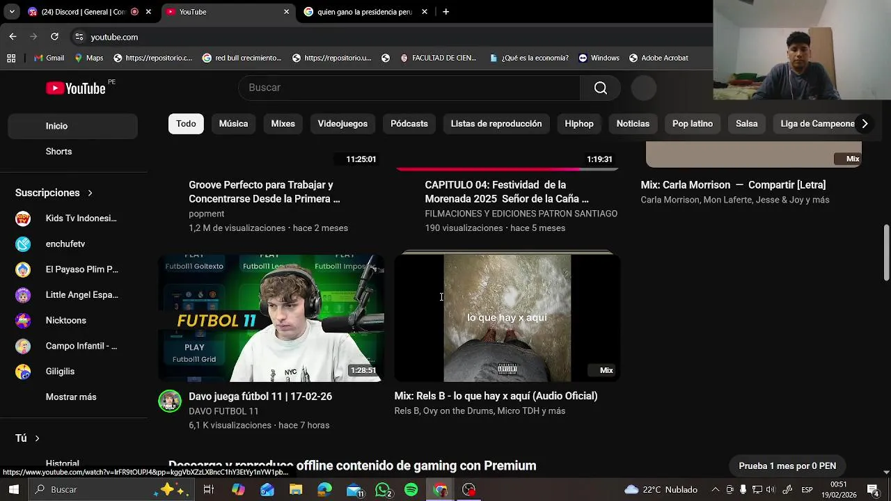This screenshot has height=501, width=891.
Task: Open Spotify from the taskbar
Action: (411, 489)
